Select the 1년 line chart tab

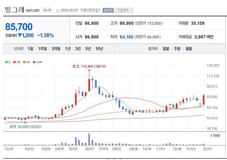click(68, 49)
